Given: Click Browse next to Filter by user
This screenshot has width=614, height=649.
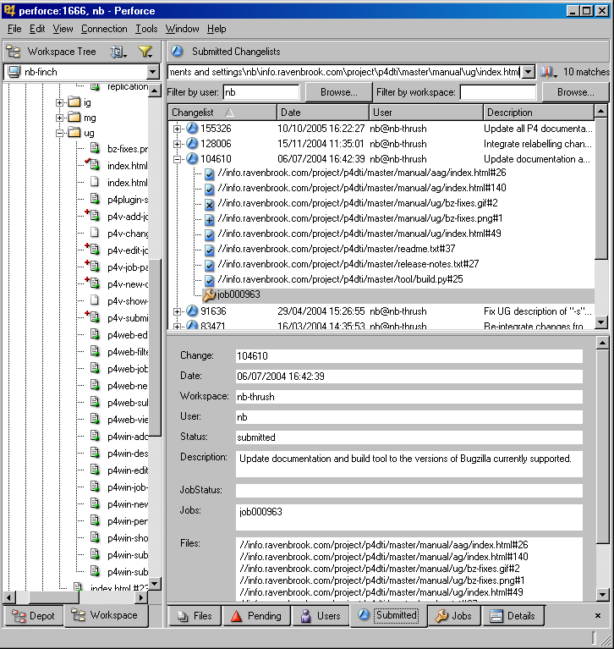Looking at the screenshot, I should 337,92.
